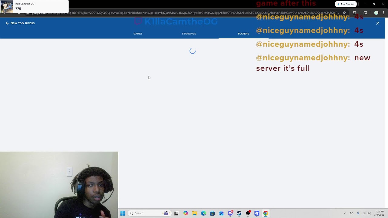Select the PLAYERS tab
The width and height of the screenshot is (388, 218).
(x=243, y=34)
